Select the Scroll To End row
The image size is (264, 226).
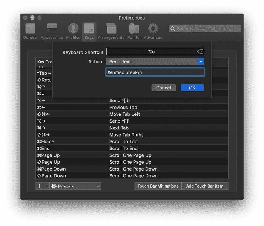click(132, 148)
